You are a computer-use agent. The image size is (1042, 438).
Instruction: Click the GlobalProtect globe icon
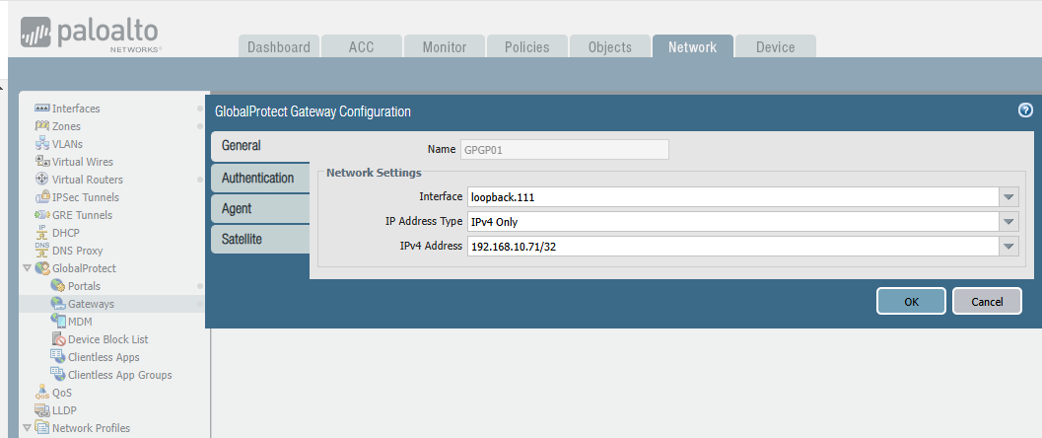click(41, 268)
